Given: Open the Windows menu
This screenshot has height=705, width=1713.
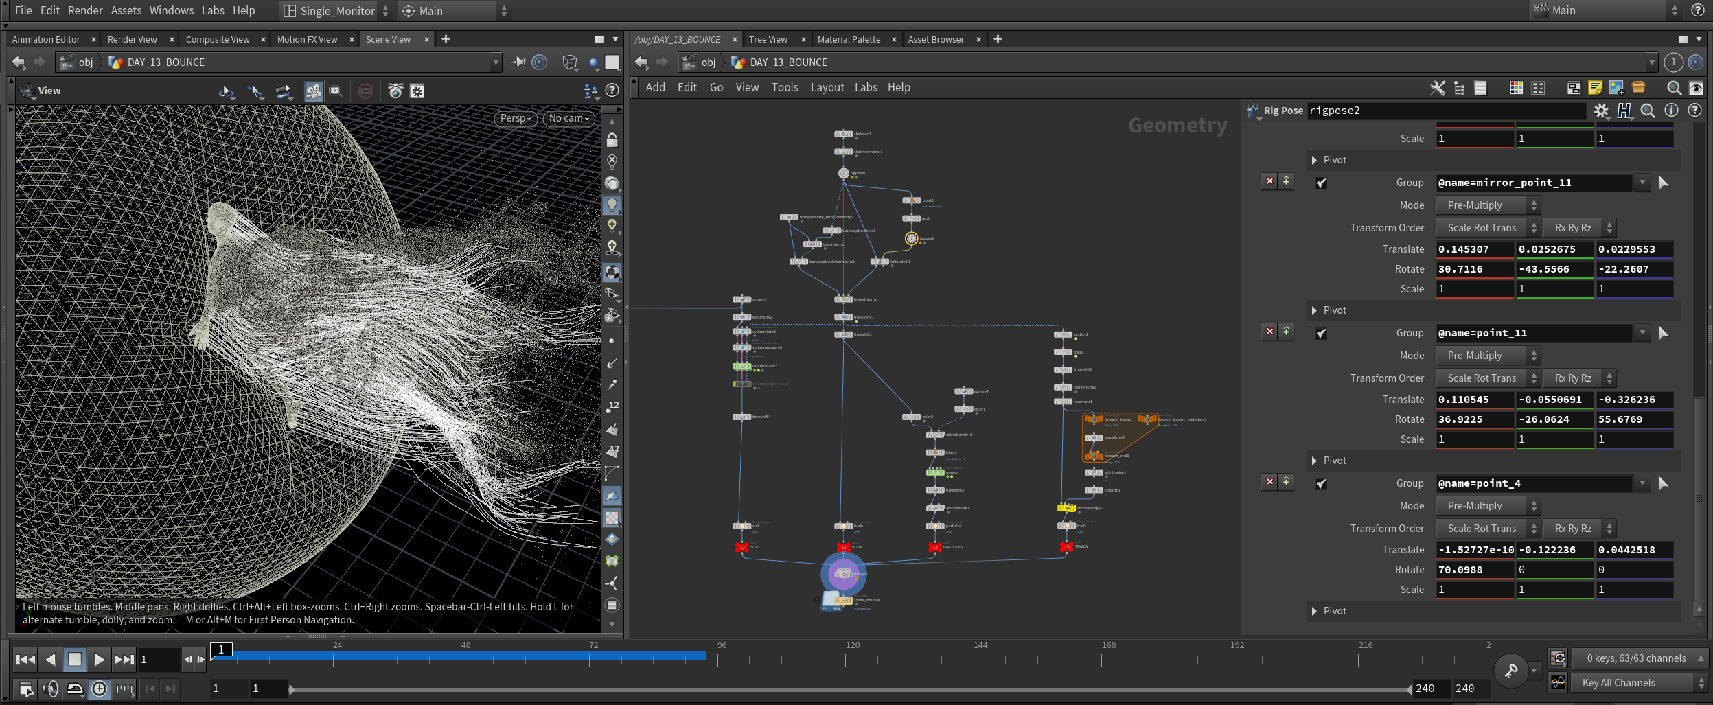Looking at the screenshot, I should (172, 11).
